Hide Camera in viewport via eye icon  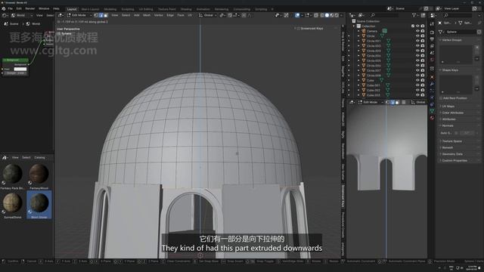[417, 31]
